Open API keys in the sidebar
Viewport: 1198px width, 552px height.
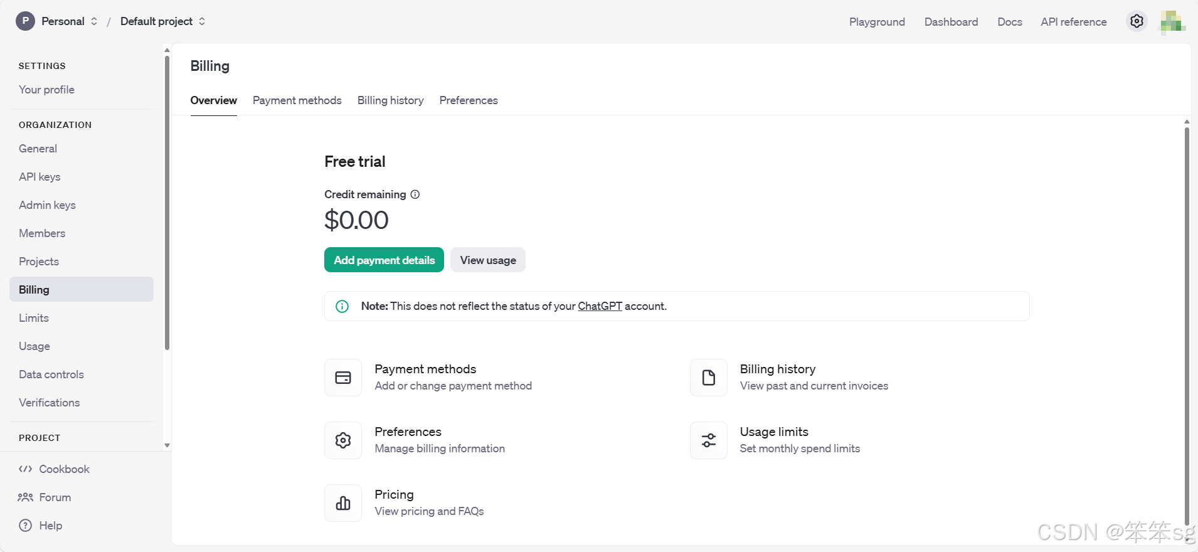pos(40,177)
